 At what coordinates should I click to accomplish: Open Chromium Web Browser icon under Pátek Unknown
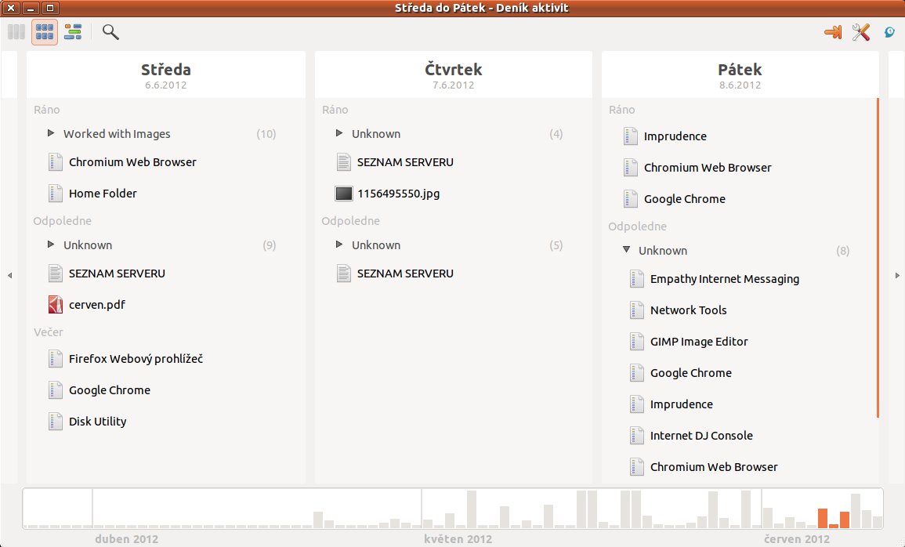pyautogui.click(x=636, y=467)
